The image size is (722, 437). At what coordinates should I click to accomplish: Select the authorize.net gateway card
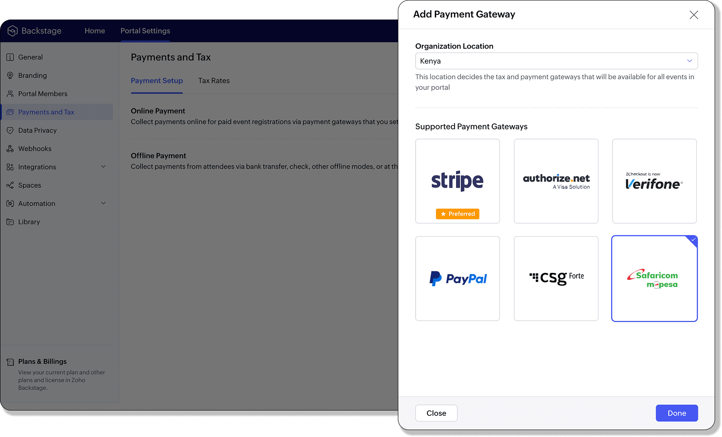pyautogui.click(x=556, y=181)
